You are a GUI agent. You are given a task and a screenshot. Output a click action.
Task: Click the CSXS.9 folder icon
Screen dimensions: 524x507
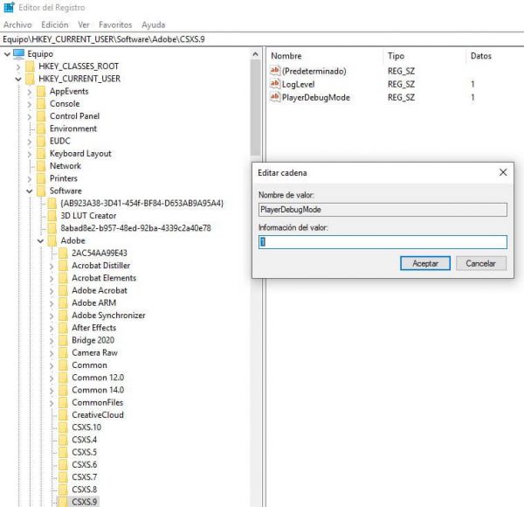point(62,502)
